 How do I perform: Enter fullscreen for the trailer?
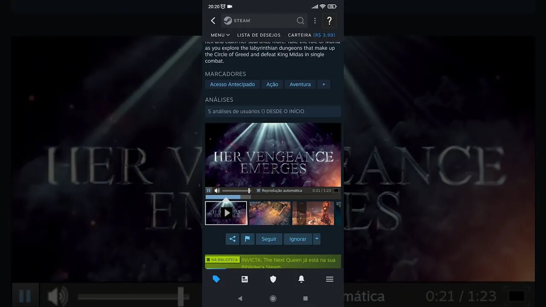(x=336, y=191)
